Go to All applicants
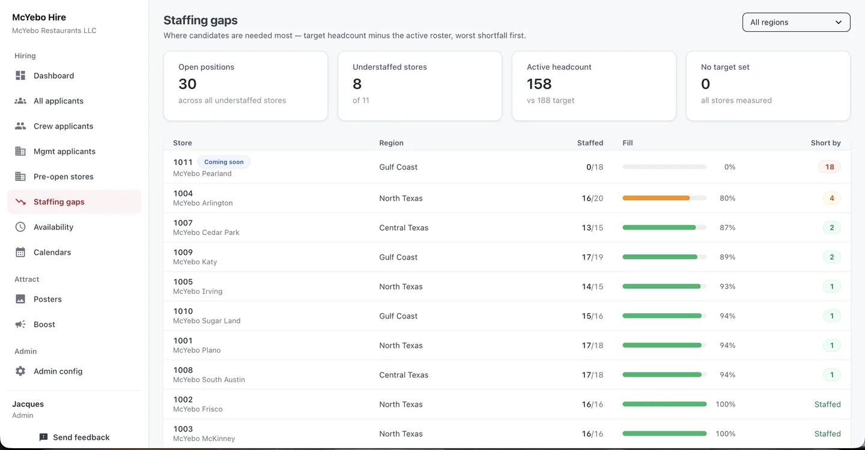Viewport: 865px width, 450px height. pos(74,101)
